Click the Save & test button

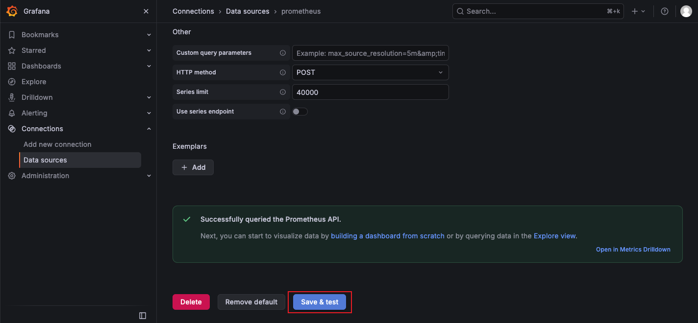click(x=320, y=302)
